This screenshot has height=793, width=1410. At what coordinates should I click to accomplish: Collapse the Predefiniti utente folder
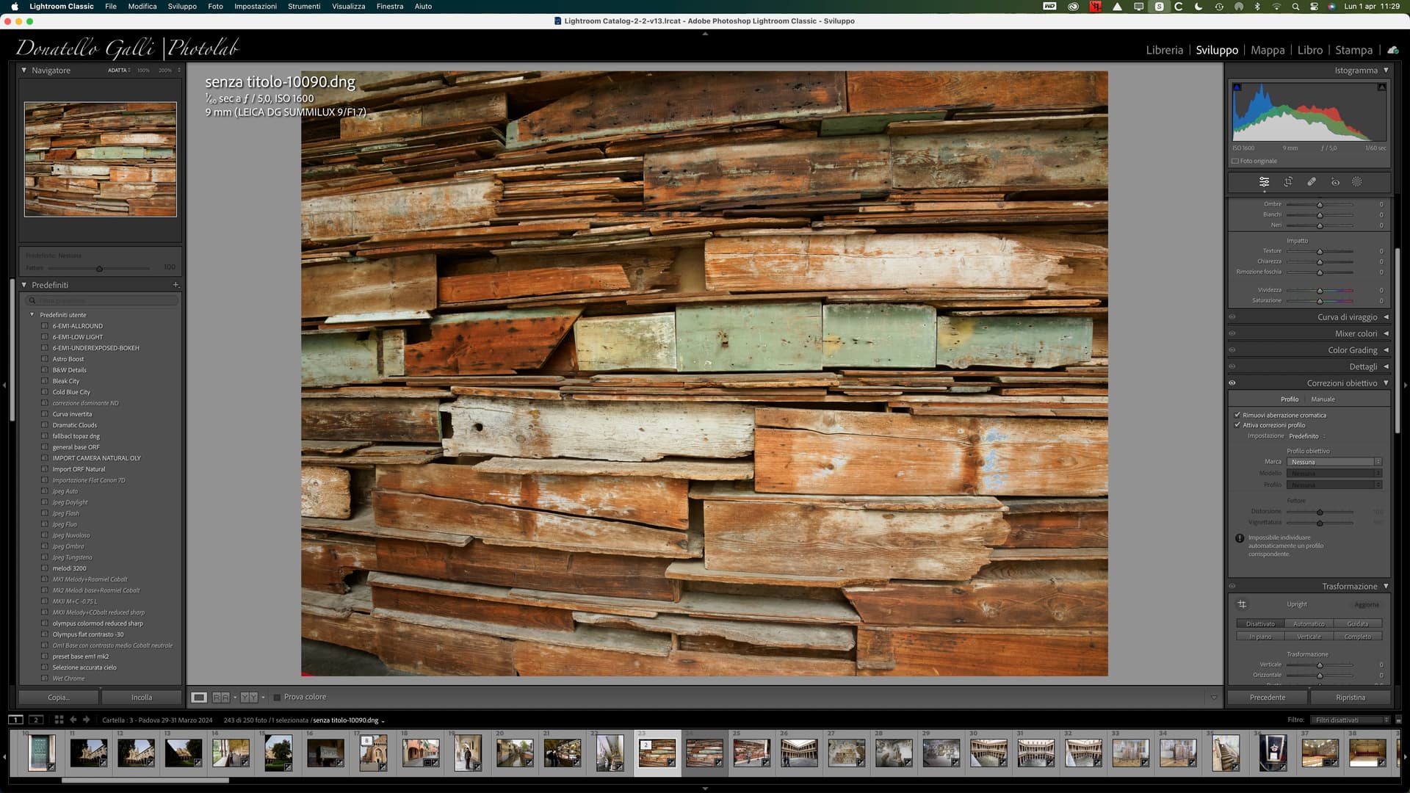(32, 315)
